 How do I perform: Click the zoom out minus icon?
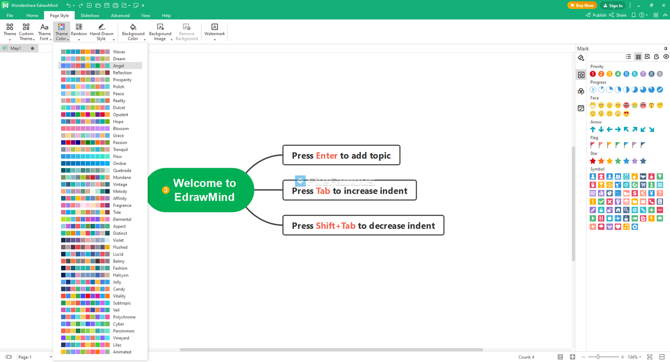(x=583, y=357)
